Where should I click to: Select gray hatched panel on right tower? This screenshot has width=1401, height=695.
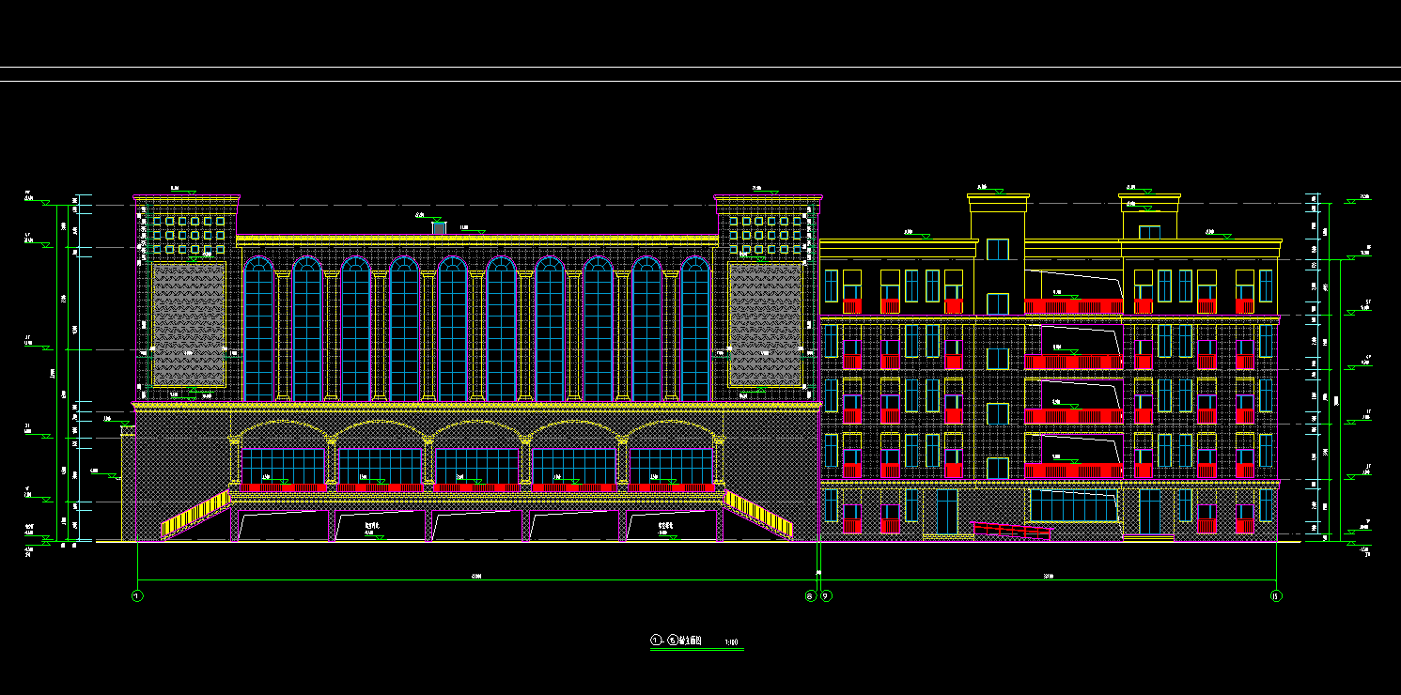(x=765, y=324)
